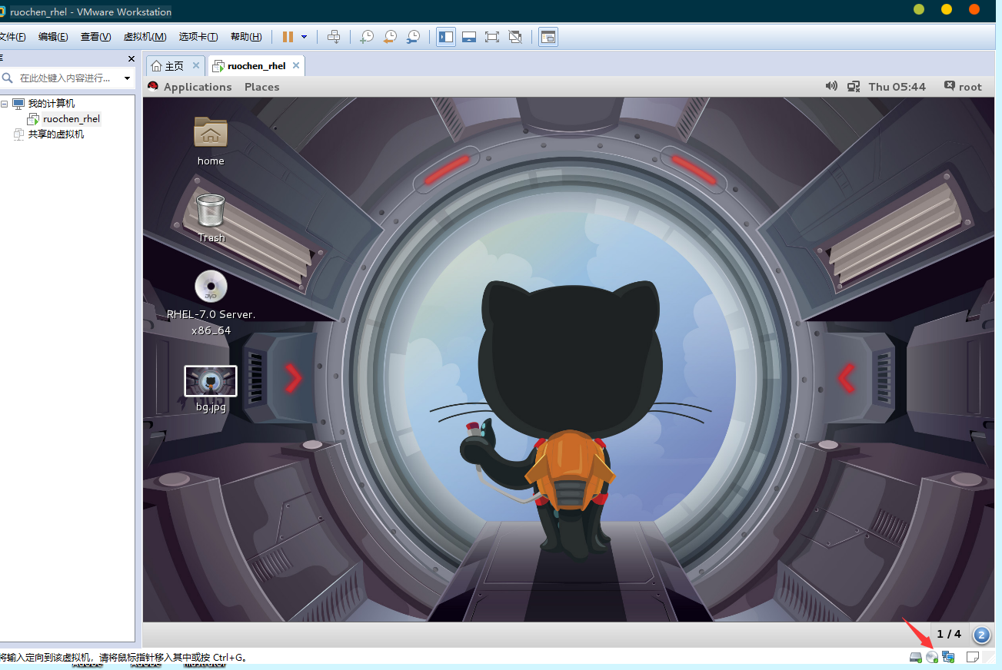
Task: Click the orange close dot in title bar
Action: pyautogui.click(x=974, y=9)
